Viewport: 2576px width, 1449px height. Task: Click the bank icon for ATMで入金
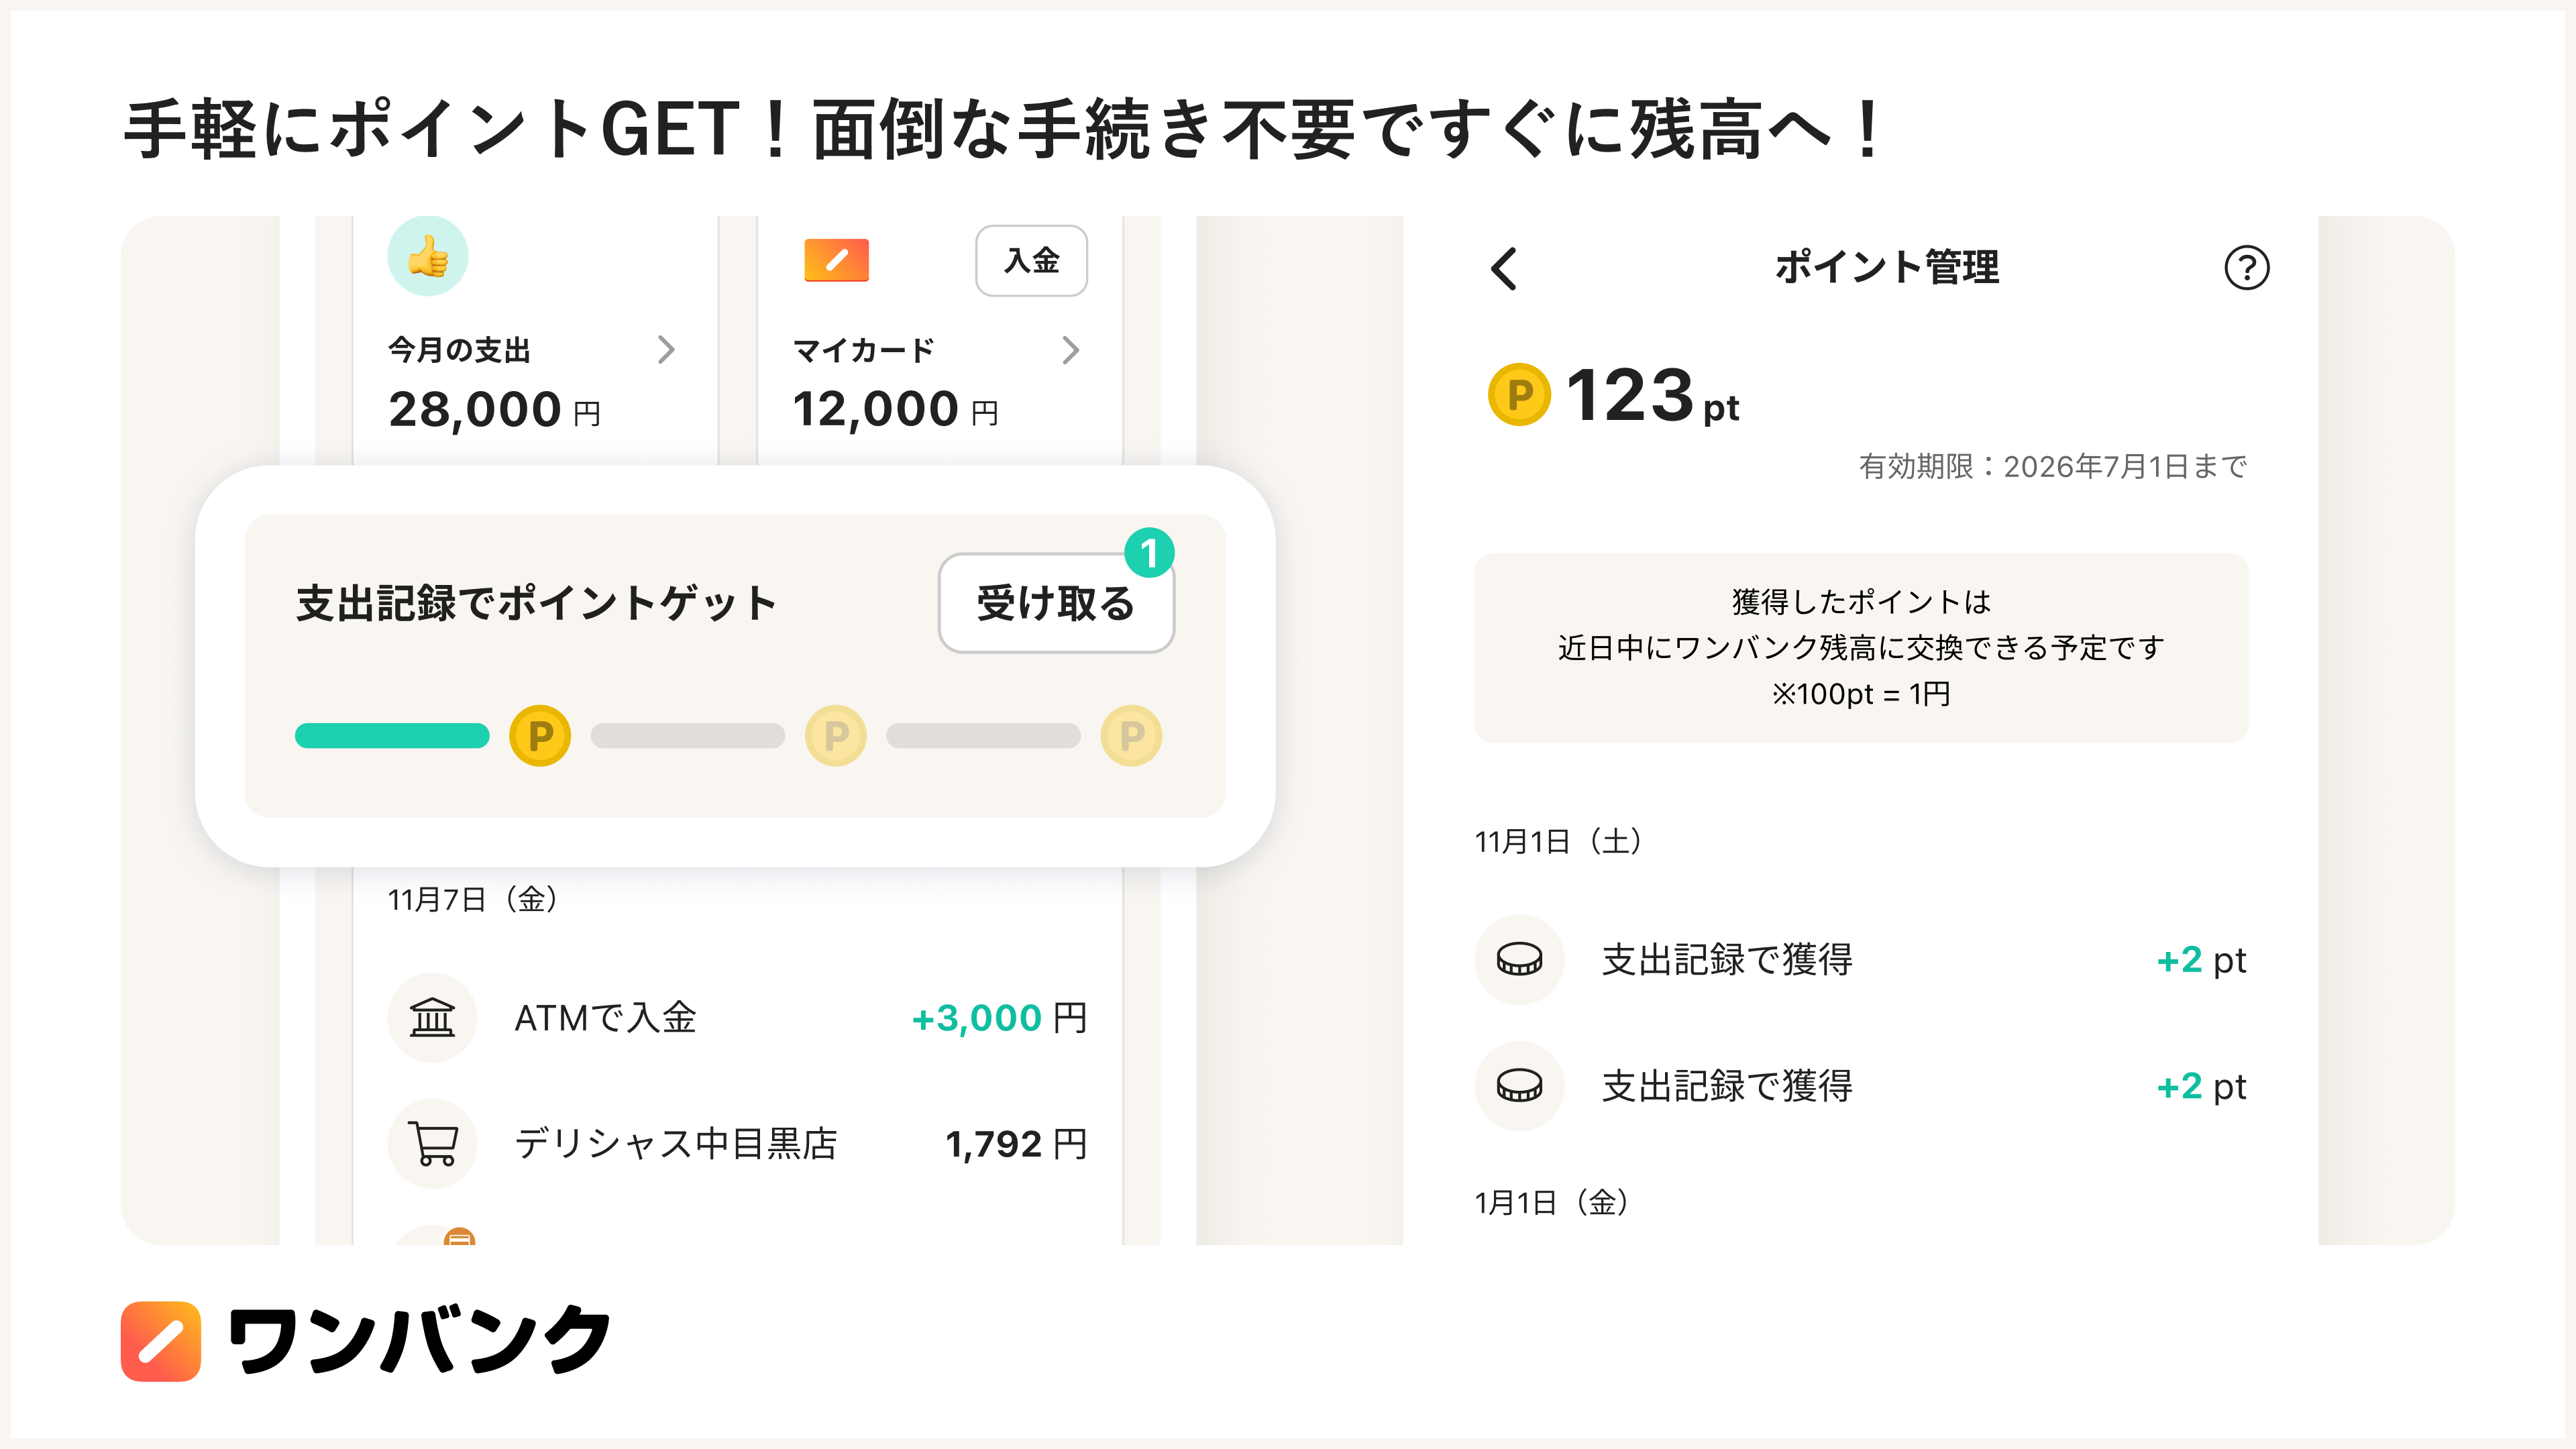point(432,1018)
